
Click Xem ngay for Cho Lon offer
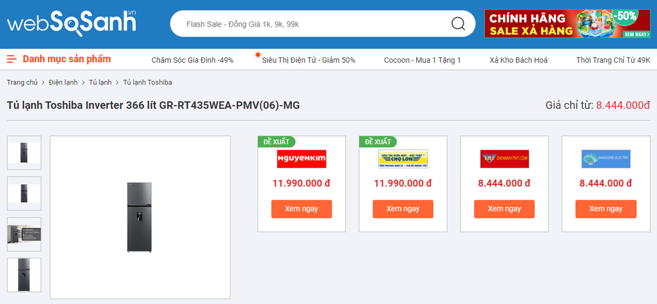(403, 209)
